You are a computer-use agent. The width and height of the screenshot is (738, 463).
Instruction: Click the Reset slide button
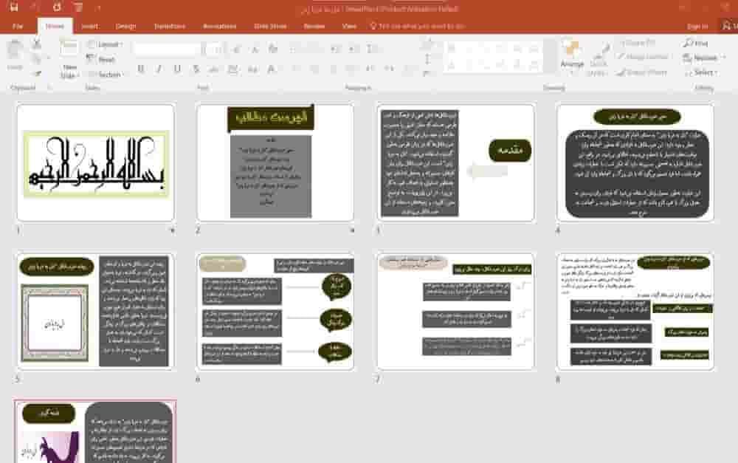[x=101, y=59]
